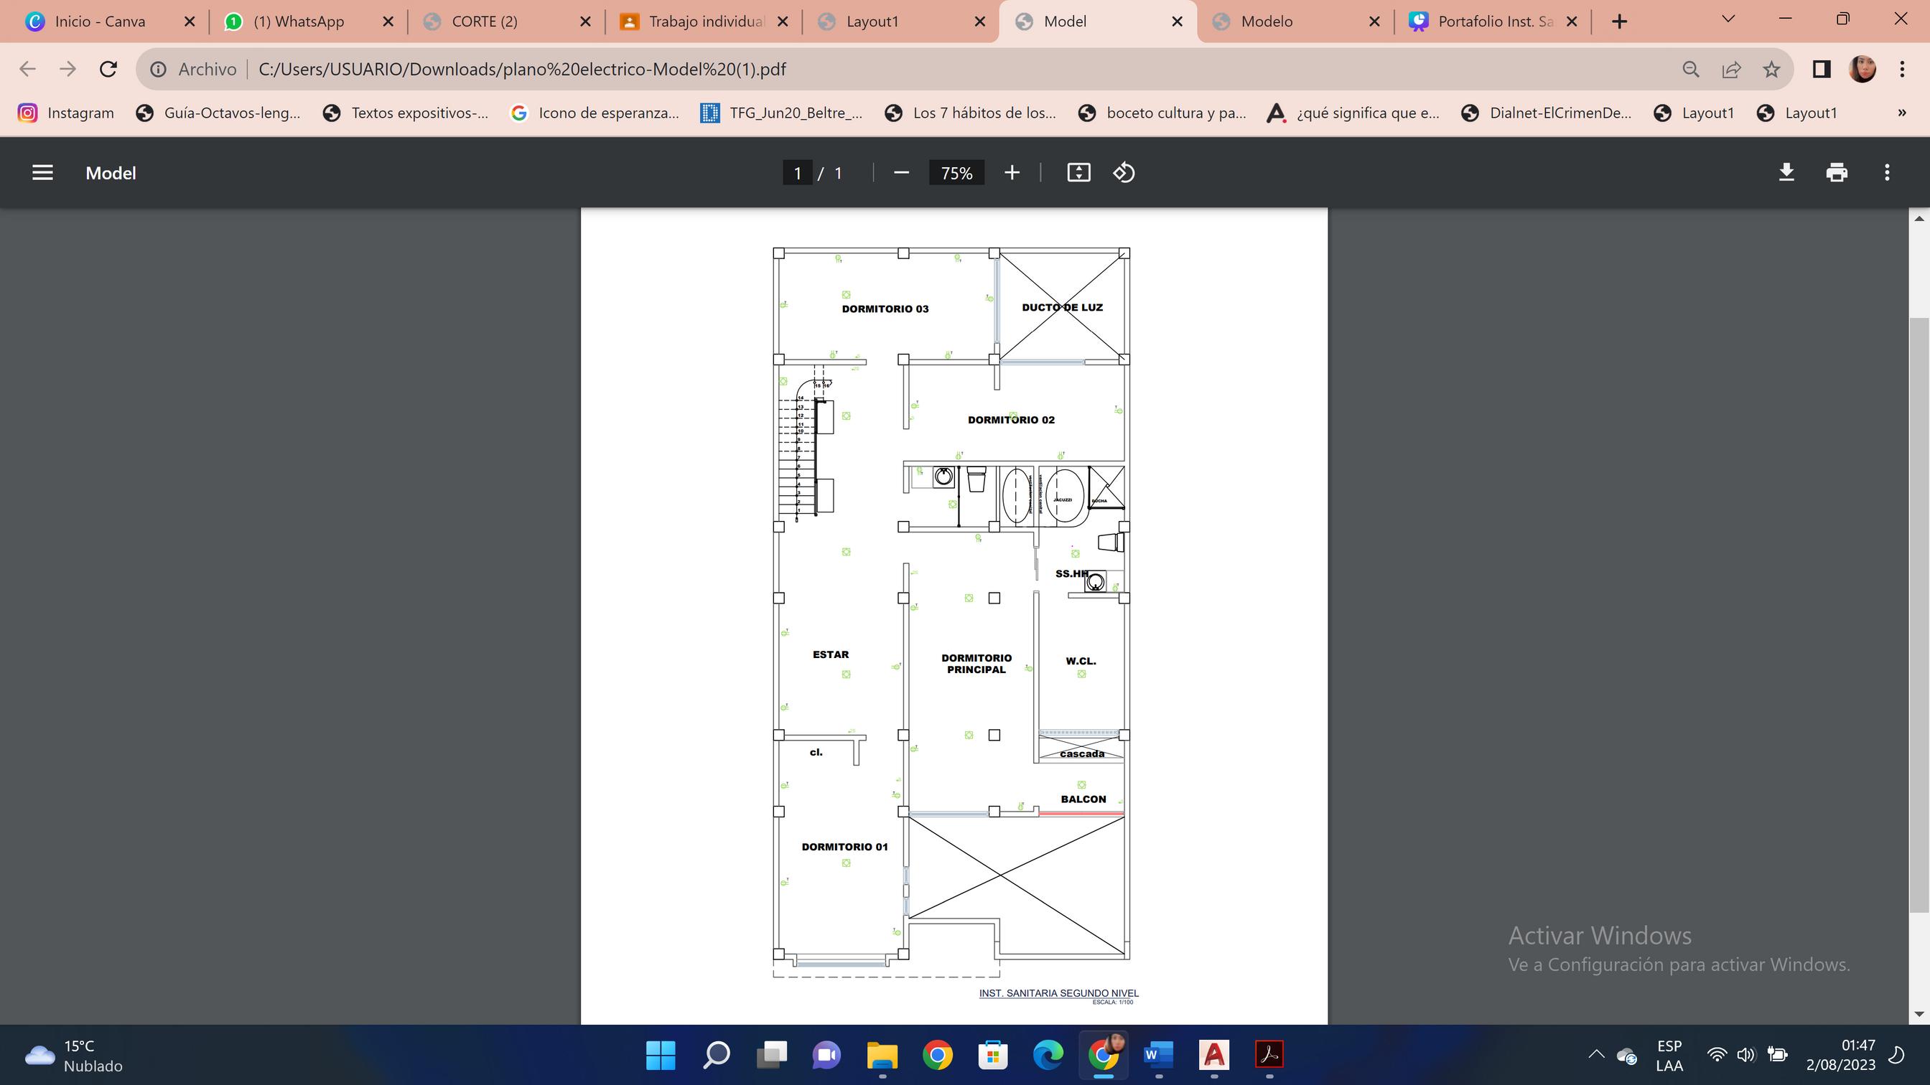Screen dimensions: 1930x1085
Task: Open AutoCAD from the taskbar
Action: click(1213, 1055)
